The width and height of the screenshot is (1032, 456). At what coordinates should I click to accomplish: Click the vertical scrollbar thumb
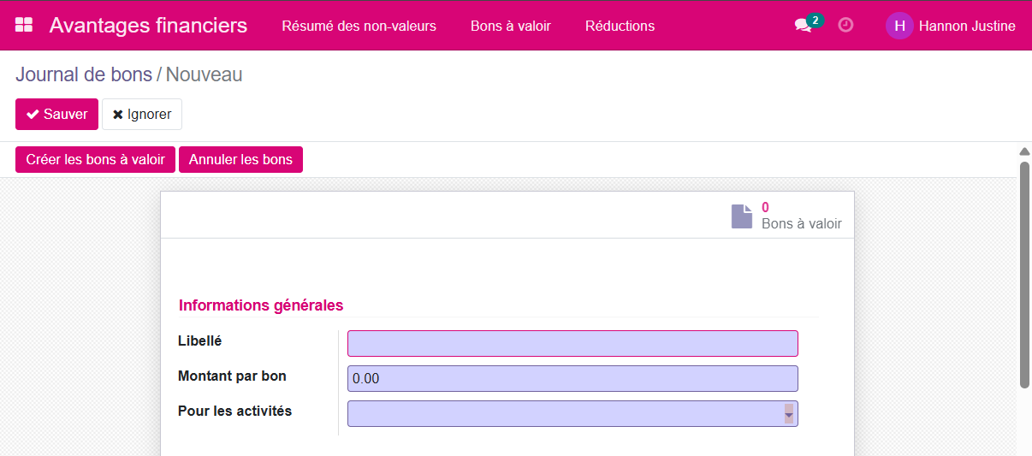click(1024, 274)
